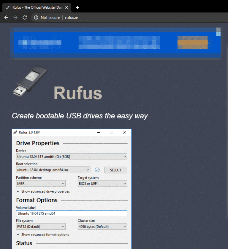The width and height of the screenshot is (228, 249).
Task: Open a new browser tab
Action: pos(77,7)
